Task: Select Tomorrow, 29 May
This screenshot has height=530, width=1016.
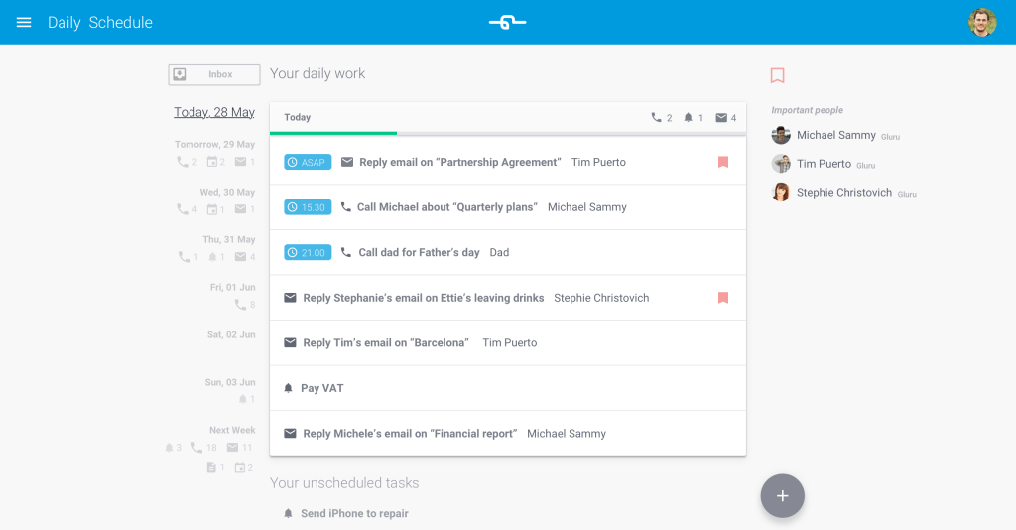Action: (x=214, y=145)
